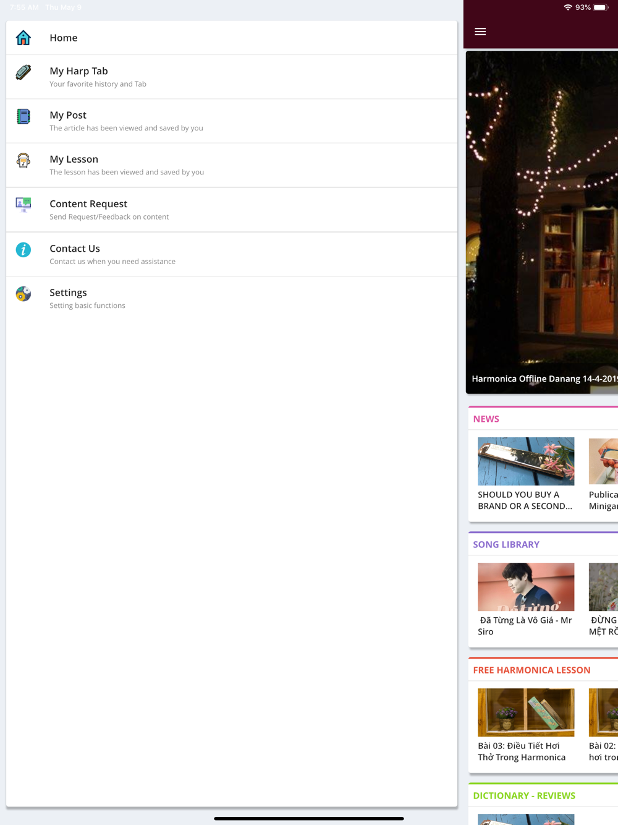Open the Bài 02 lesson thumbnail

coord(603,712)
